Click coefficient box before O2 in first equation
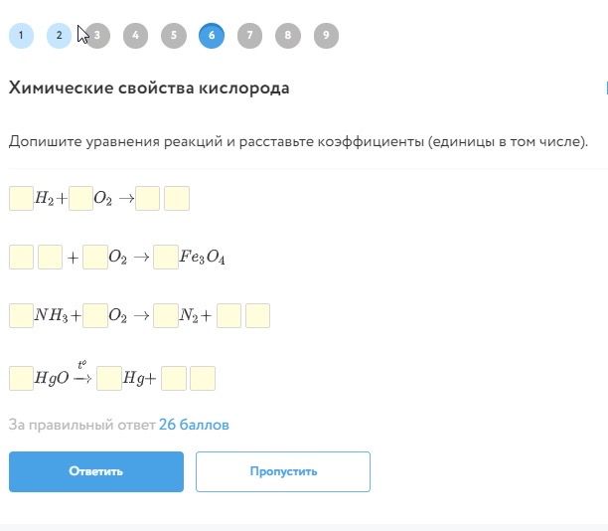The height and width of the screenshot is (531, 608). pyautogui.click(x=81, y=199)
